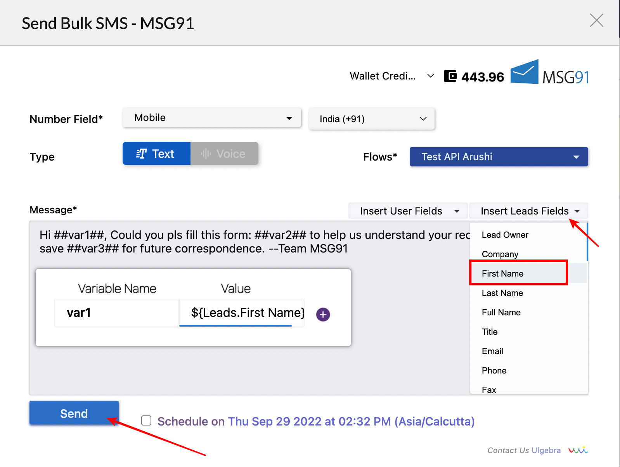The width and height of the screenshot is (620, 467).
Task: Click the MSG91 envelope logo
Action: 550,72
